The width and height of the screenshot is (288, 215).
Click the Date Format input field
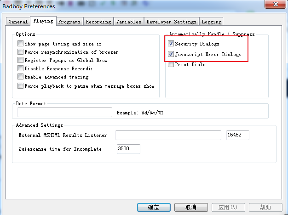point(65,112)
